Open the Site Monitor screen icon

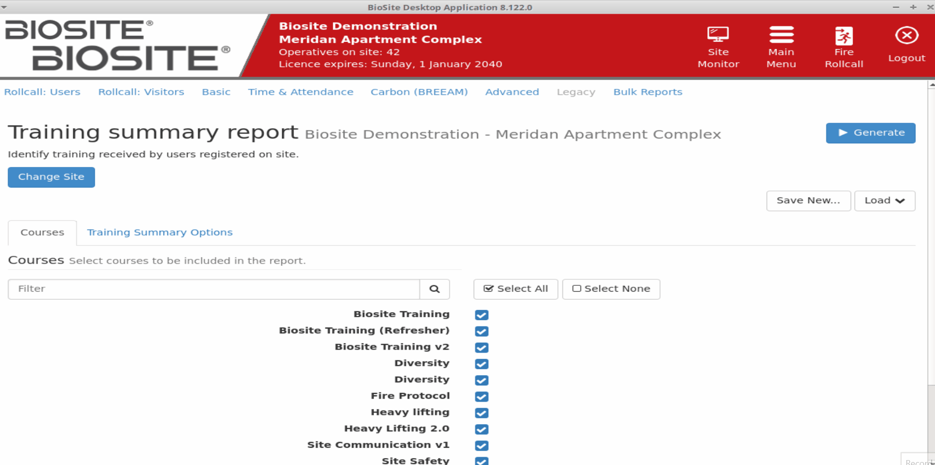(718, 35)
